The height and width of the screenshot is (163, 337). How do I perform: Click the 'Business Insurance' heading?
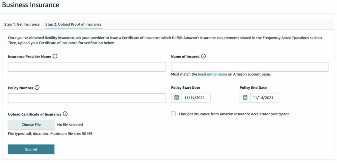(31, 5)
